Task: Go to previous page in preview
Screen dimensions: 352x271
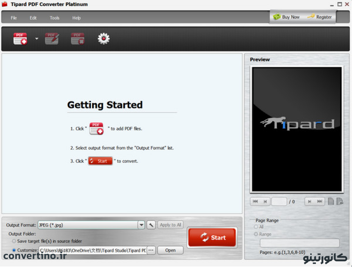Action: tap(265, 201)
